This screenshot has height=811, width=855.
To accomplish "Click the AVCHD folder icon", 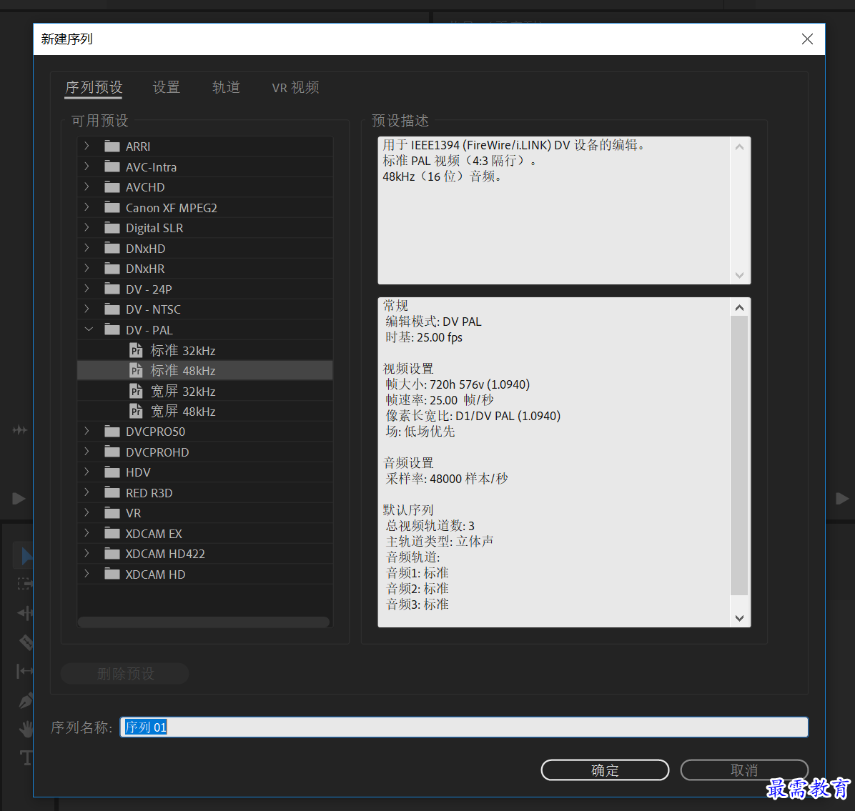I will coord(112,187).
